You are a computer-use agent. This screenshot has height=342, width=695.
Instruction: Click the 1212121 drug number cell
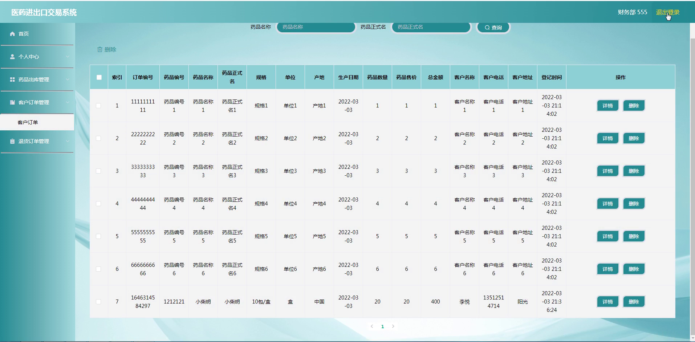(x=174, y=302)
